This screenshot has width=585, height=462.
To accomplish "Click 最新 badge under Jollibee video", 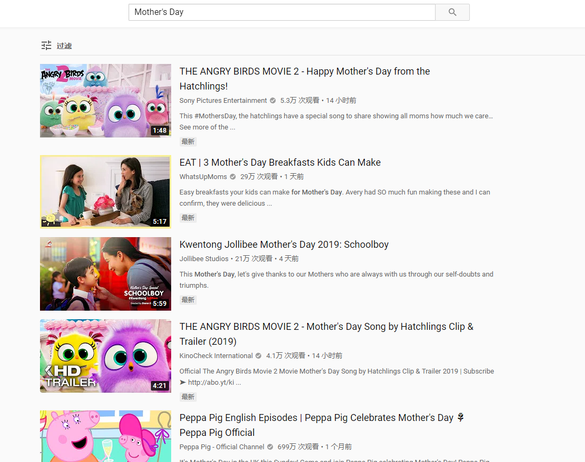I will [x=188, y=300].
